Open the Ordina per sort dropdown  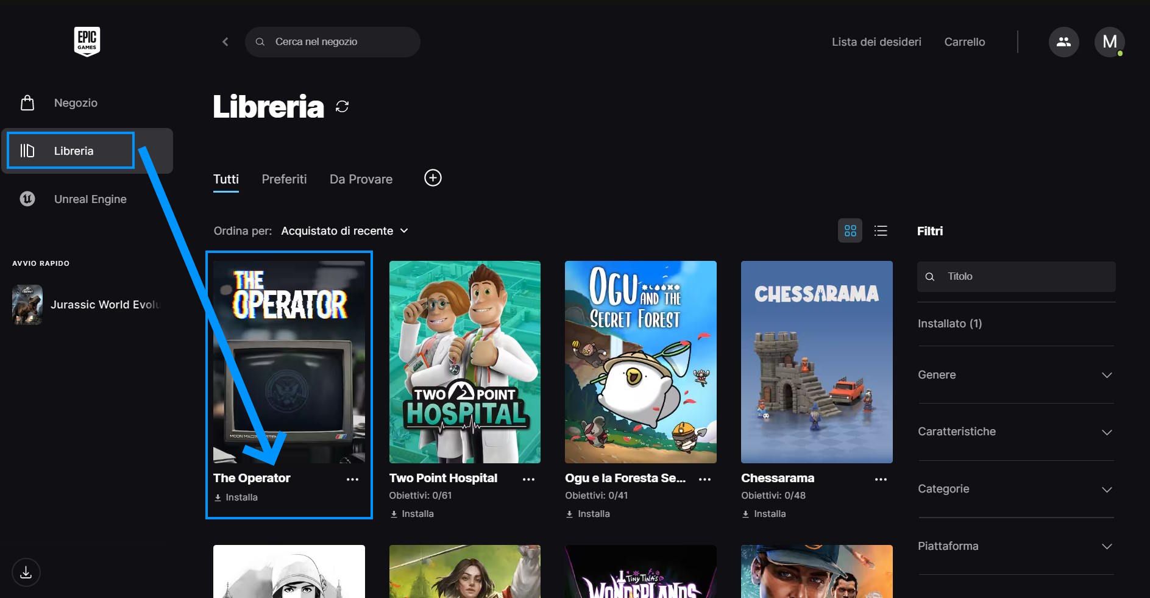pos(345,230)
